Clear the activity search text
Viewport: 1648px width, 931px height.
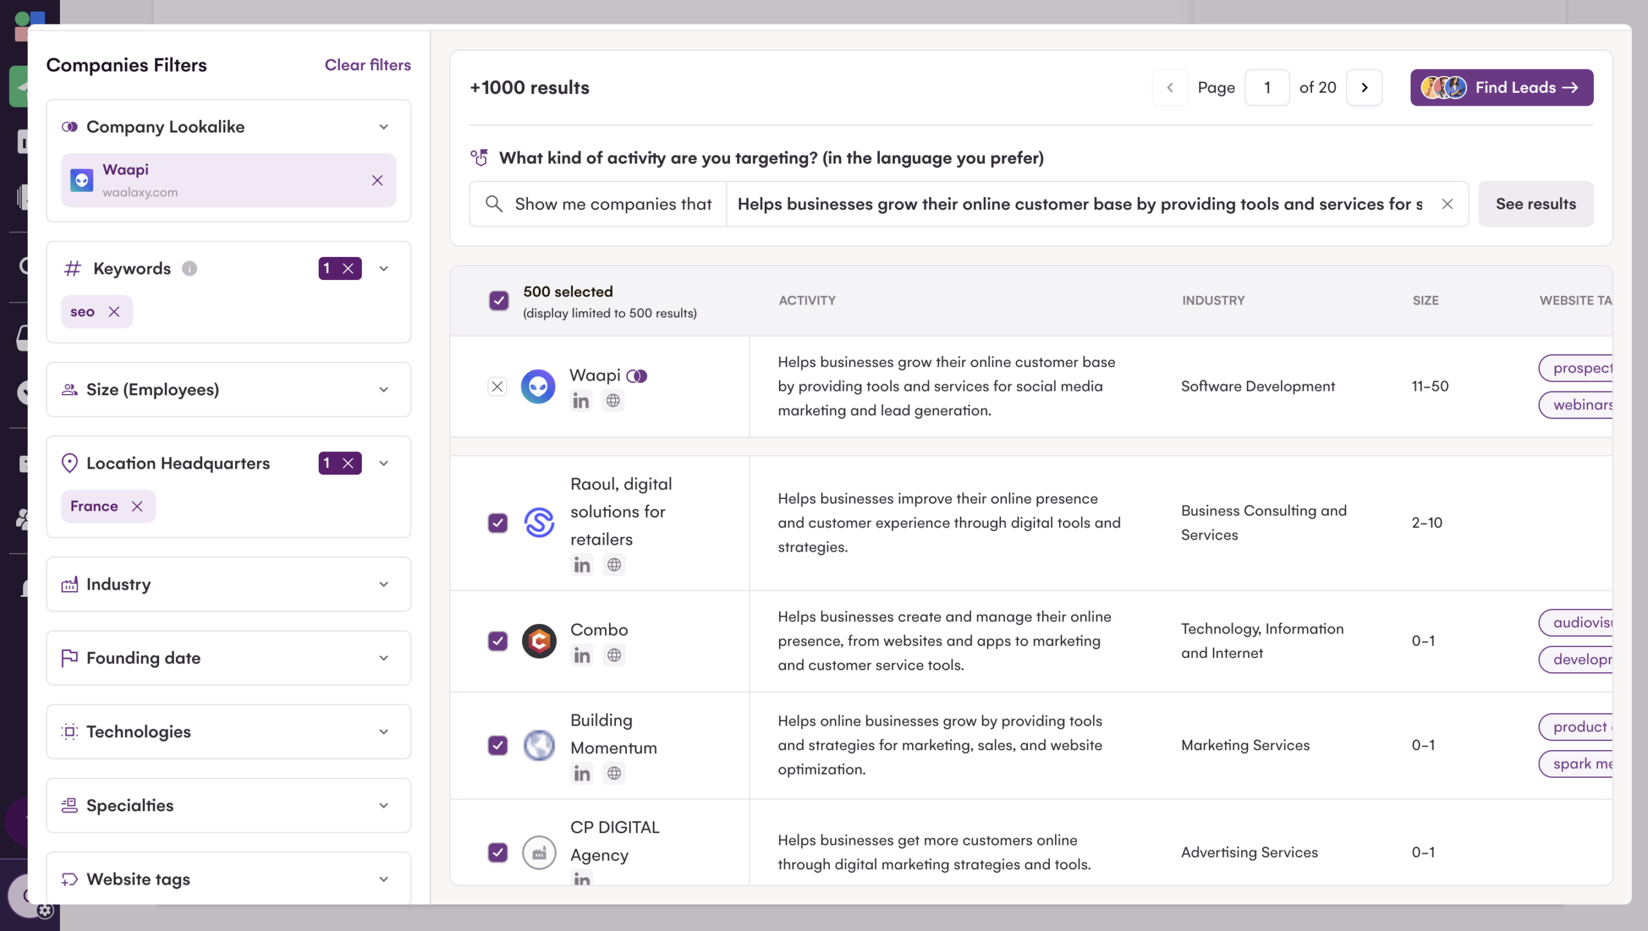click(1447, 204)
